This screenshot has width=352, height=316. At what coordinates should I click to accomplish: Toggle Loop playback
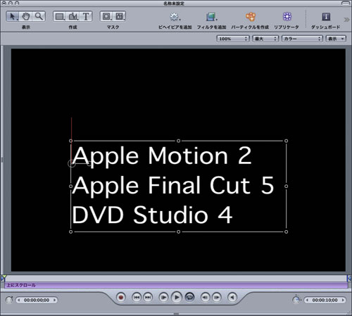click(x=189, y=298)
